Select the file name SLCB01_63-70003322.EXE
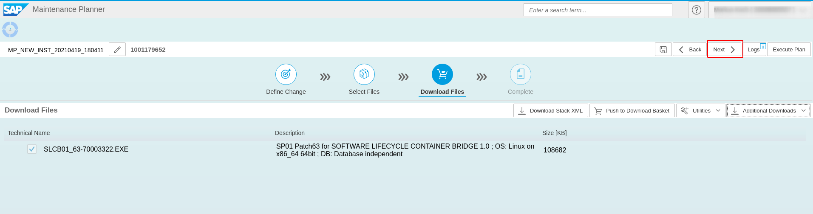Viewport: 813px width, 214px height. click(86, 149)
